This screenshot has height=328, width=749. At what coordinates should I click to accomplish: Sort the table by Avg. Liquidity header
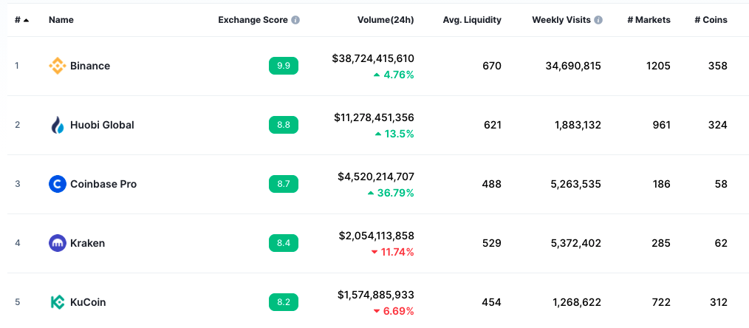coord(471,20)
